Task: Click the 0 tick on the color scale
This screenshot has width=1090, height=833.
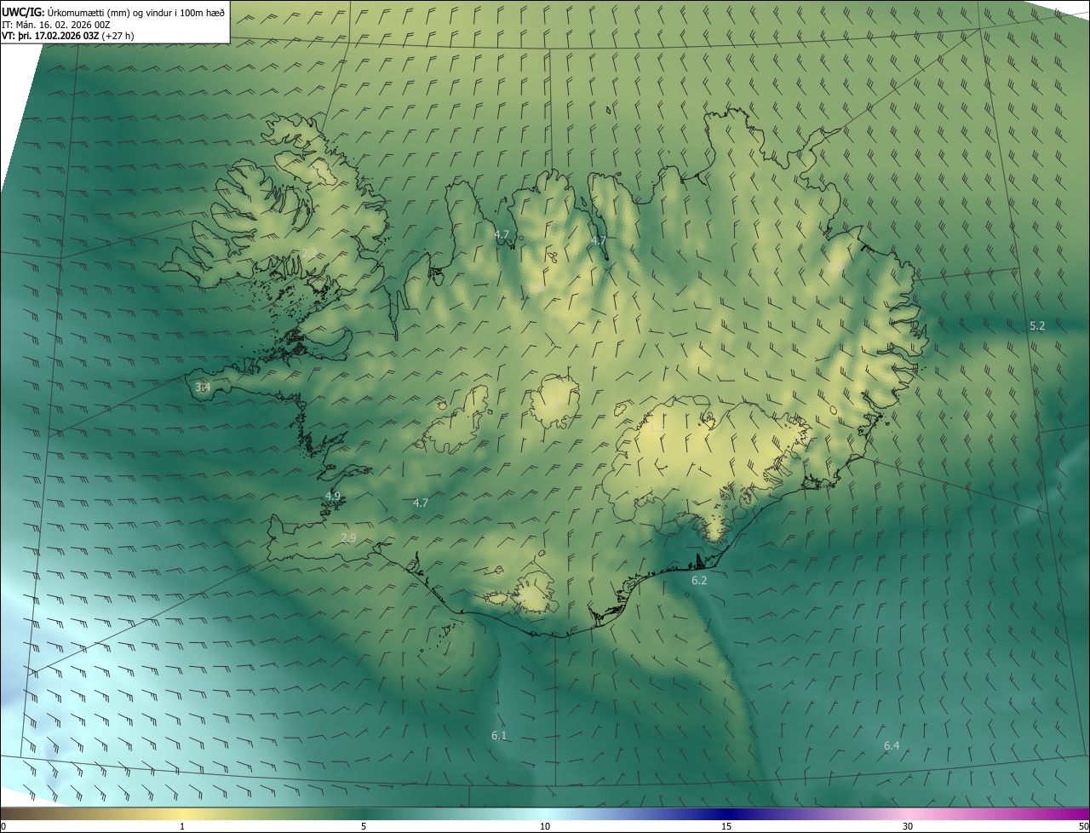Action: pos(3,826)
